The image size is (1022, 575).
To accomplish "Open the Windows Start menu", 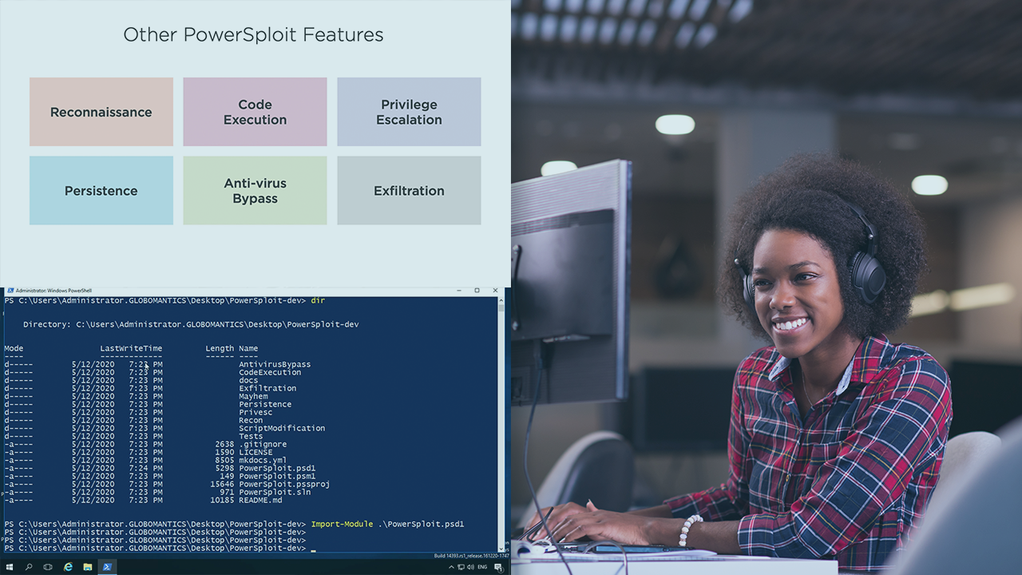I will tap(9, 567).
